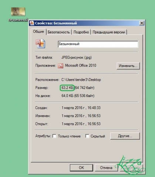The width and height of the screenshot is (155, 177).
Task: Click the Применить button
Action: 131,168
